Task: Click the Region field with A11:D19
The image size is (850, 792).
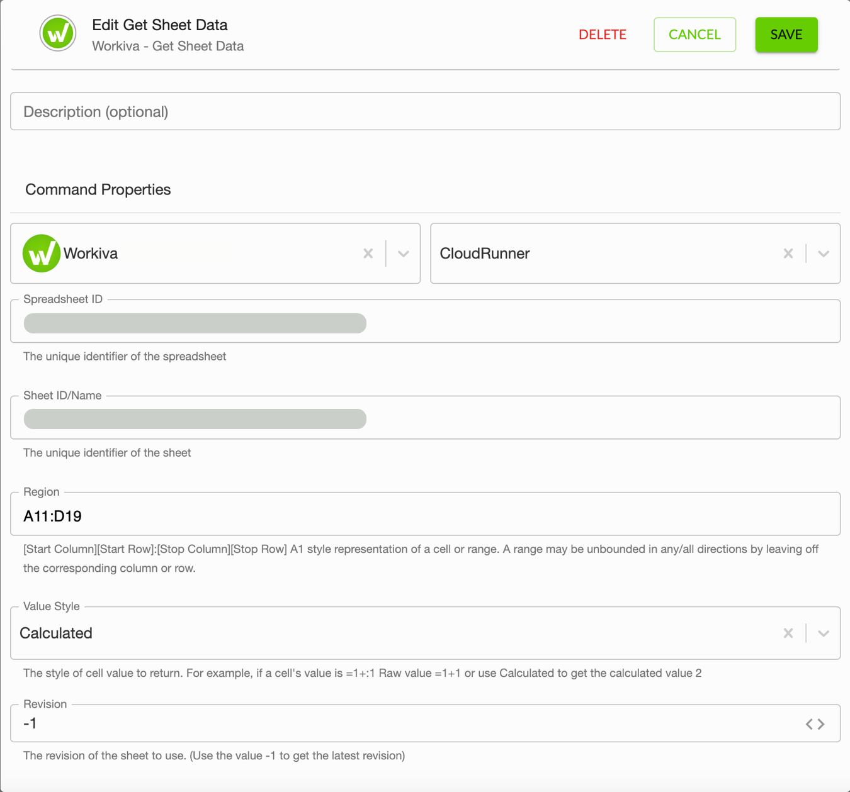Action: coord(426,514)
